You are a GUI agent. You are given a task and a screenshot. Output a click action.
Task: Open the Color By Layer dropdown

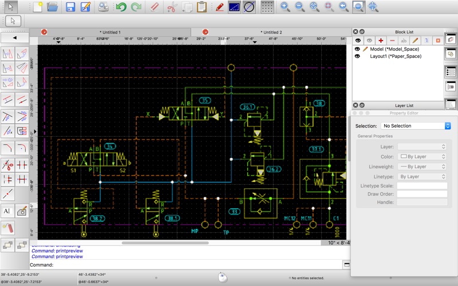tap(422, 156)
